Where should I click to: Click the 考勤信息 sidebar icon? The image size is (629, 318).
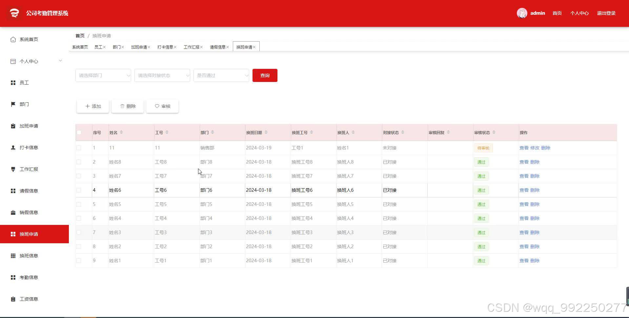pyautogui.click(x=13, y=277)
